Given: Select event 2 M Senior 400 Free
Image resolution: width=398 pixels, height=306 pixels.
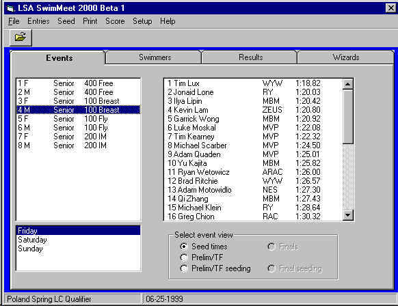Looking at the screenshot, I should point(78,92).
